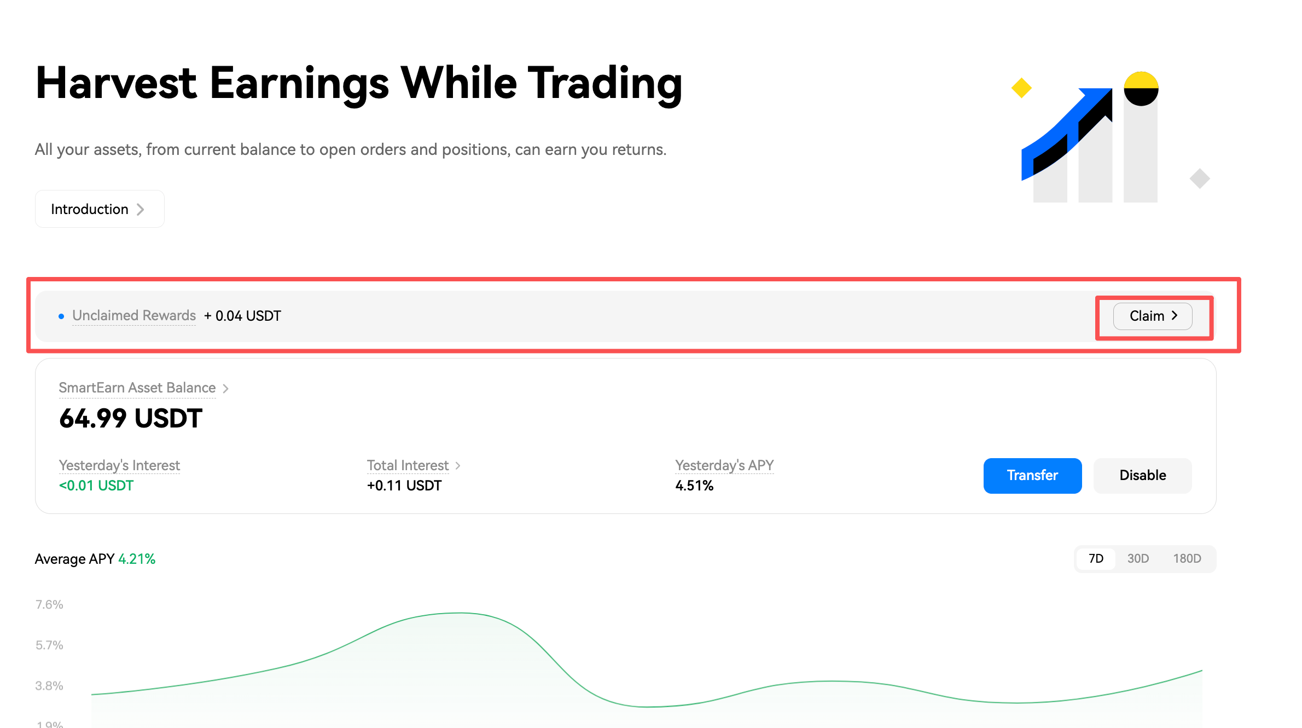
Task: Disable SmartEarn with the Disable button
Action: [x=1142, y=476]
